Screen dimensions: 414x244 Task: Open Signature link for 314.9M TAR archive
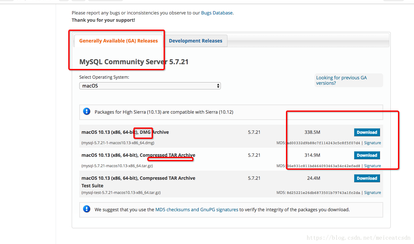tap(372, 166)
